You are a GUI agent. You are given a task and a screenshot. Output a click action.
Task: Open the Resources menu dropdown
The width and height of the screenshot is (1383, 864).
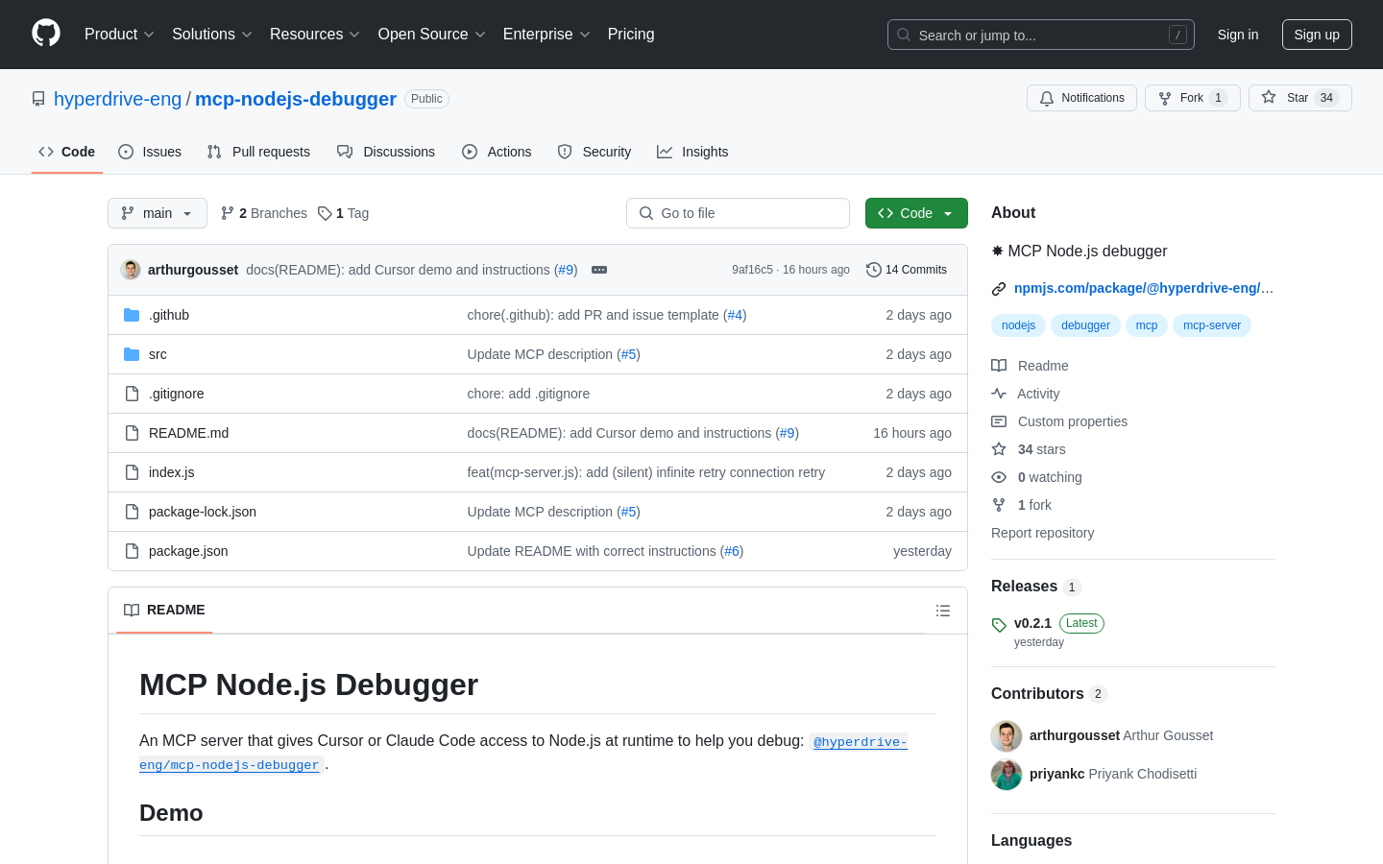coord(315,35)
